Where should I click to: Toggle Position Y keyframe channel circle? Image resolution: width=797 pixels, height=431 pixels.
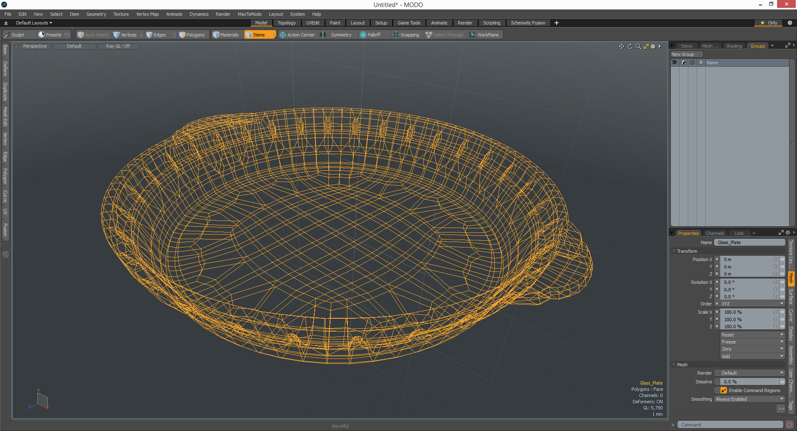pyautogui.click(x=717, y=266)
